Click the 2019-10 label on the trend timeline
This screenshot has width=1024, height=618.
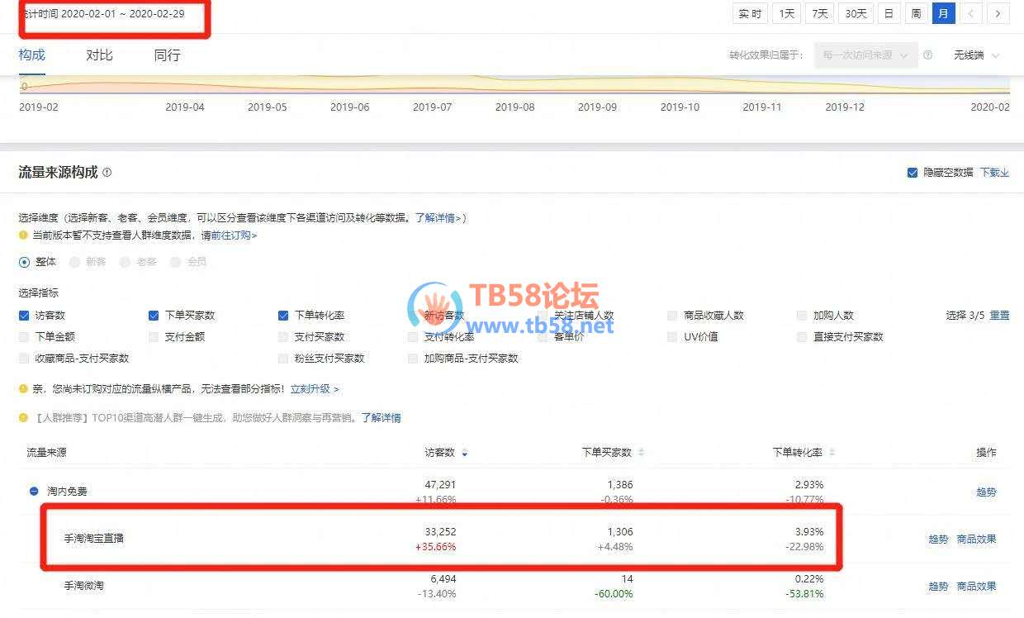[680, 107]
